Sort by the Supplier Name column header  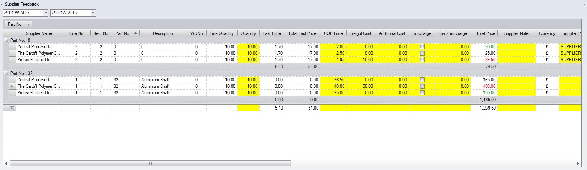click(x=39, y=33)
